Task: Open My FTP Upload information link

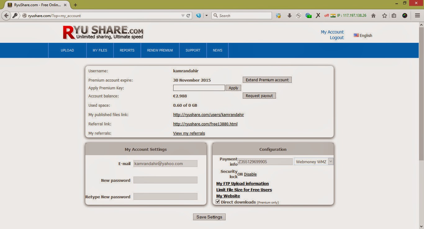Action: pyautogui.click(x=242, y=184)
